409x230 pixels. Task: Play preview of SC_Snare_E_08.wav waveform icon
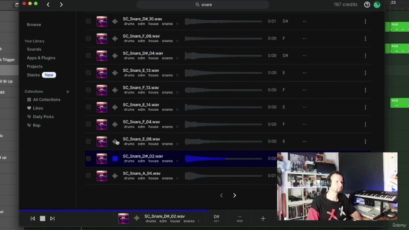(115, 142)
